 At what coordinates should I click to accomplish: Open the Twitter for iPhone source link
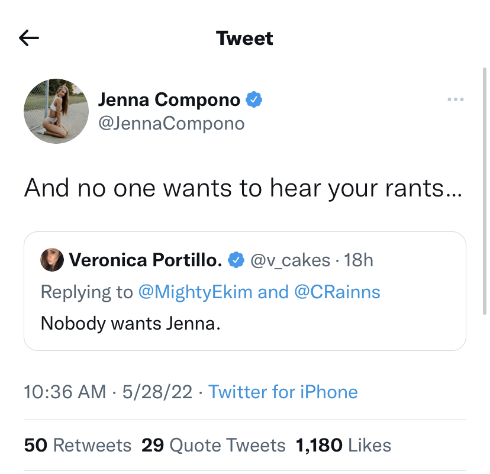coord(283,392)
